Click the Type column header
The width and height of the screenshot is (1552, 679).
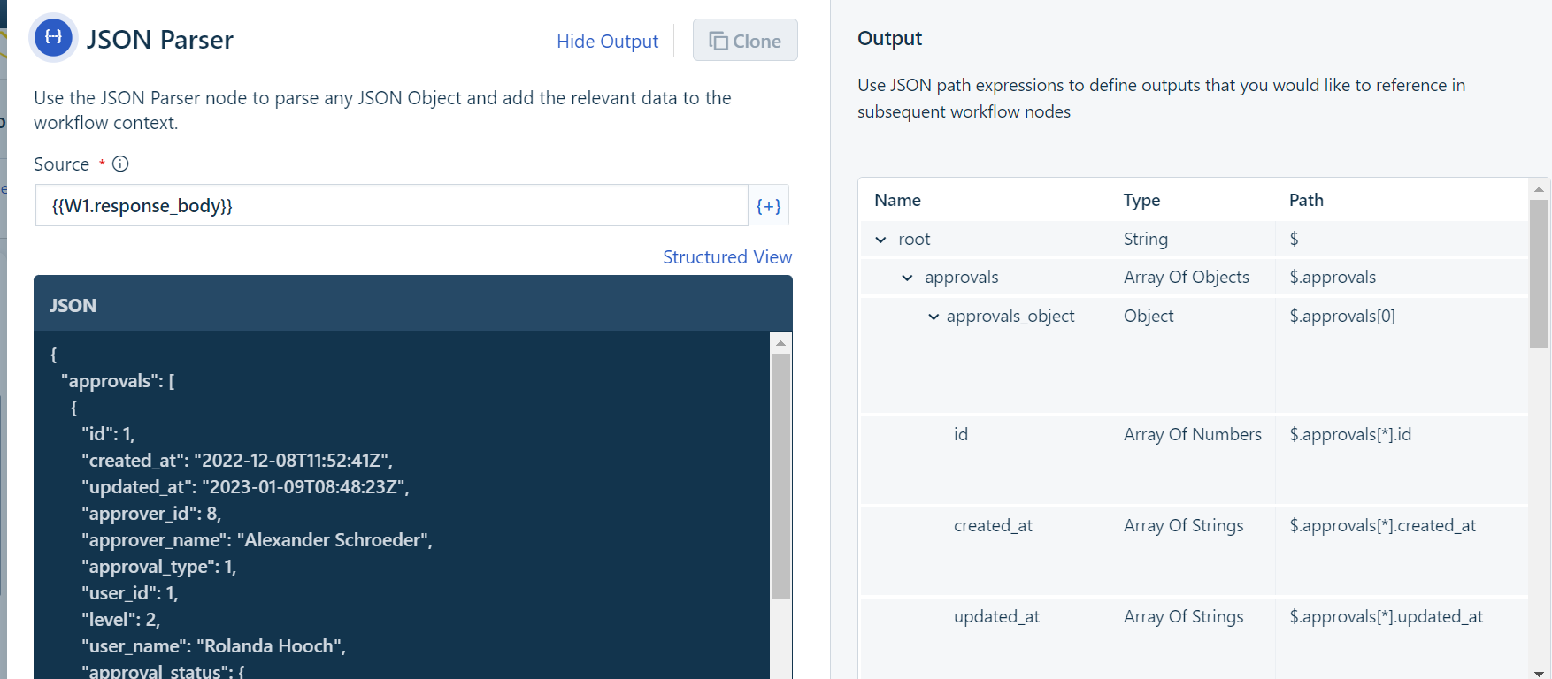1141,200
